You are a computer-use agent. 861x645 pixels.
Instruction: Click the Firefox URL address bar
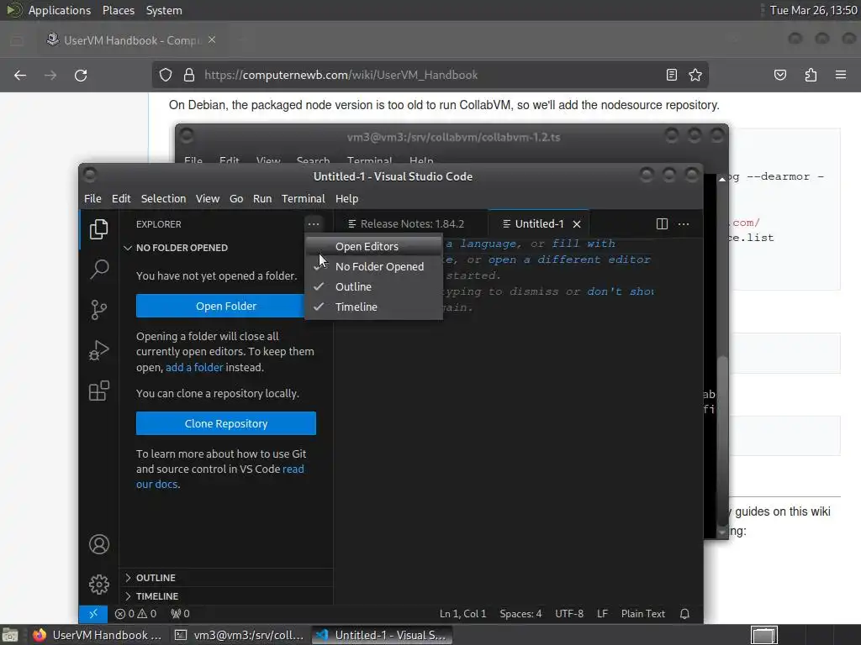coord(430,75)
